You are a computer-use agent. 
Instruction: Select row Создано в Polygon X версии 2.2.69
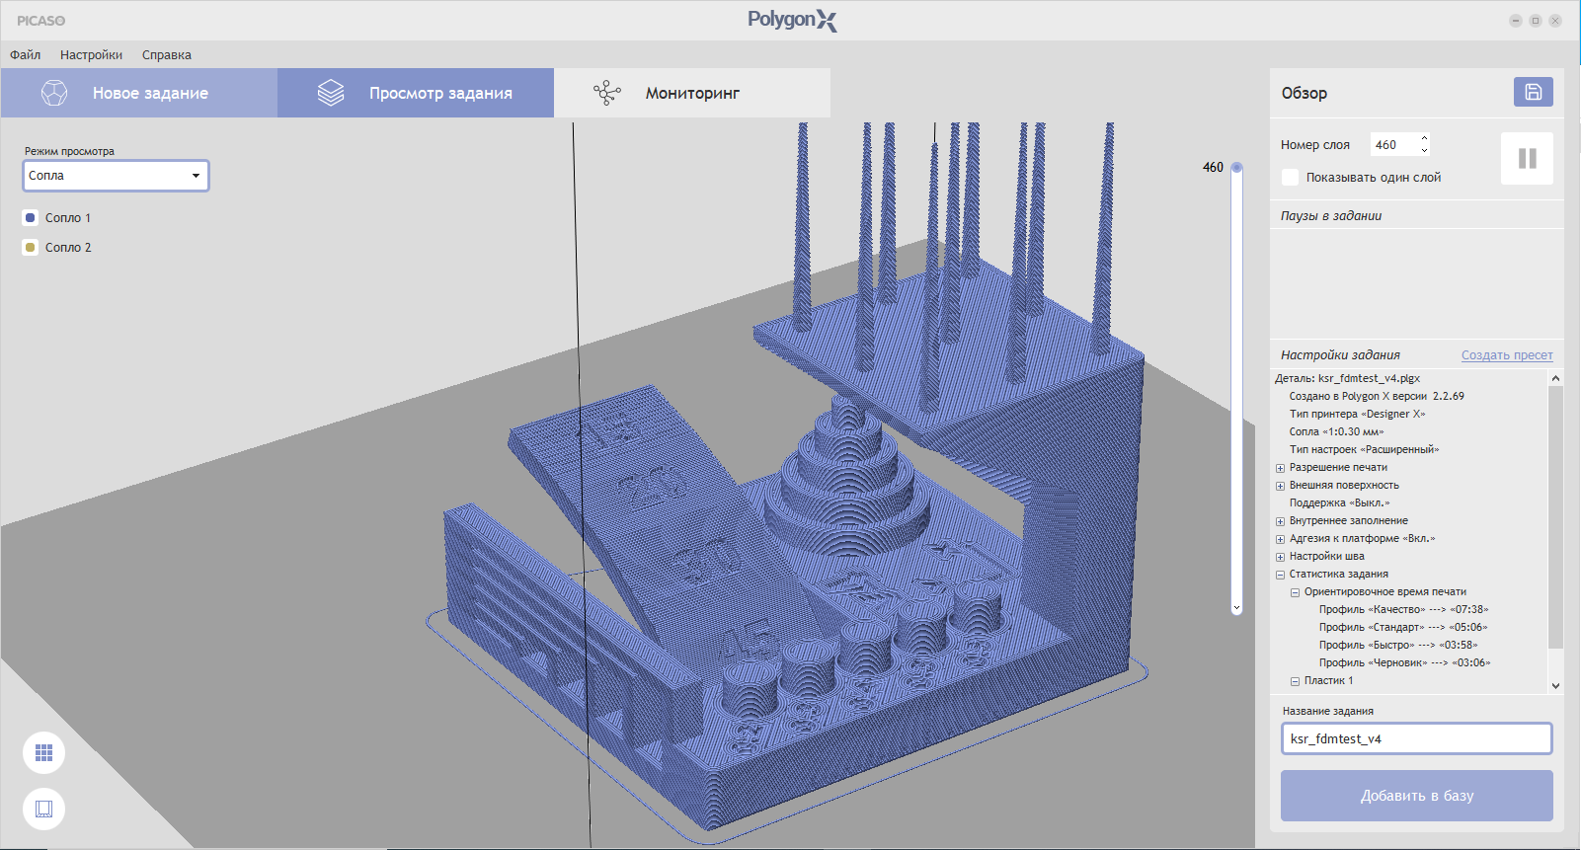(x=1377, y=397)
